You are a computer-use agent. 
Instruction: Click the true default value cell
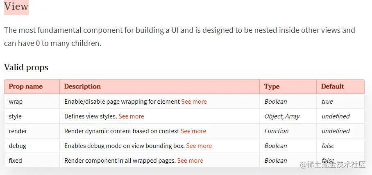coord(340,102)
